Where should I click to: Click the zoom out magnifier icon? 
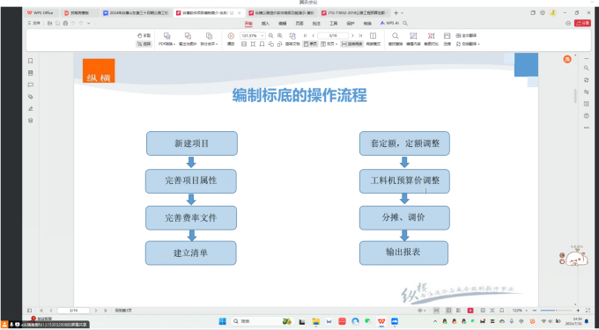pos(270,35)
